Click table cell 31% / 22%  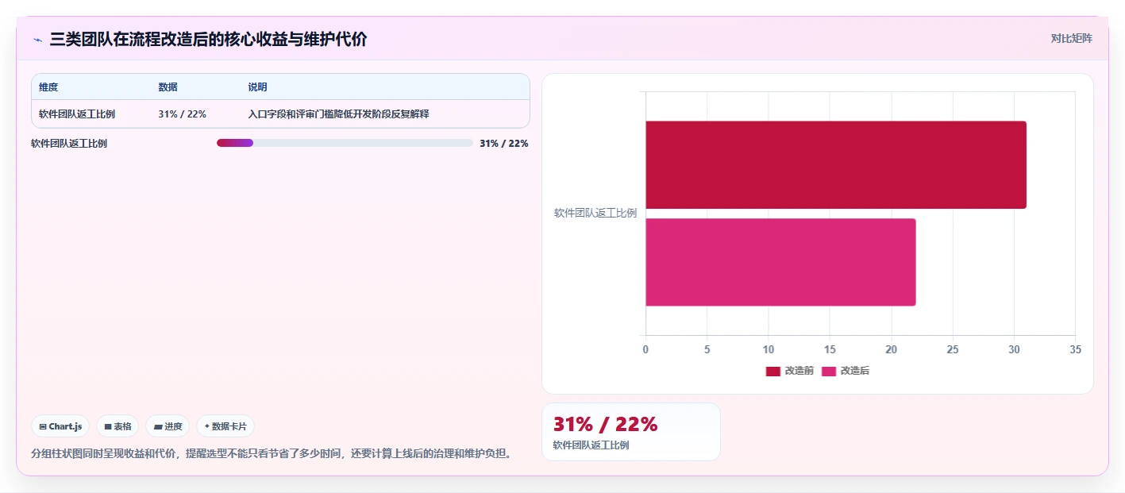[x=182, y=114]
